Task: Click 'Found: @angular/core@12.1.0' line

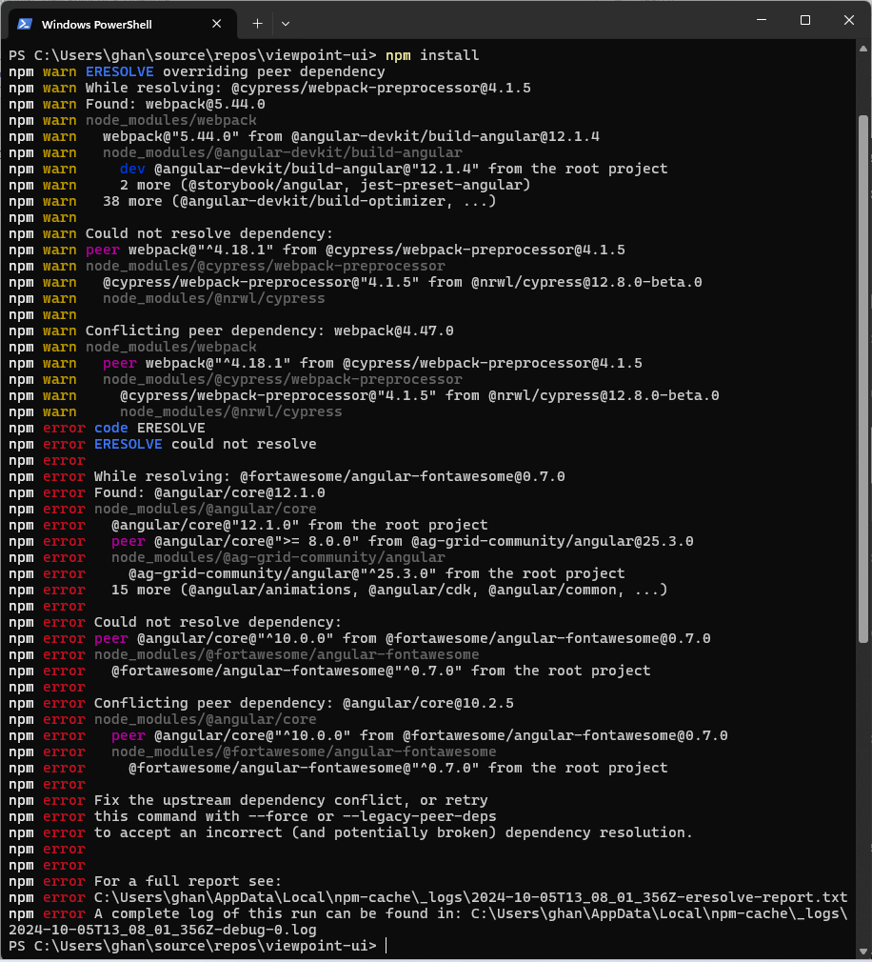Action: click(209, 492)
